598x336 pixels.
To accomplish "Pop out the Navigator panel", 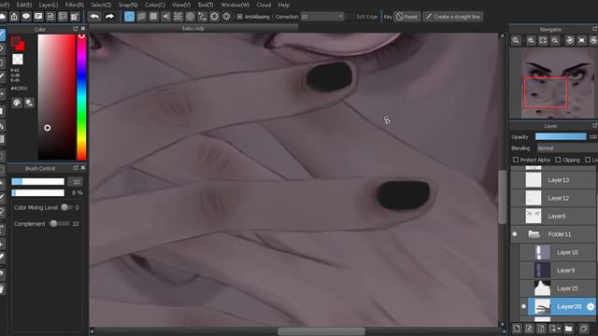I will click(594, 29).
